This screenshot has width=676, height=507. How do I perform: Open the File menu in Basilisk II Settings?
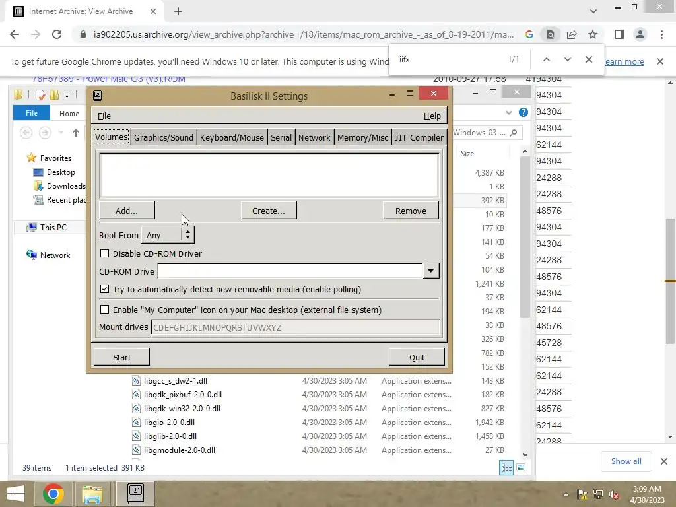[104, 116]
